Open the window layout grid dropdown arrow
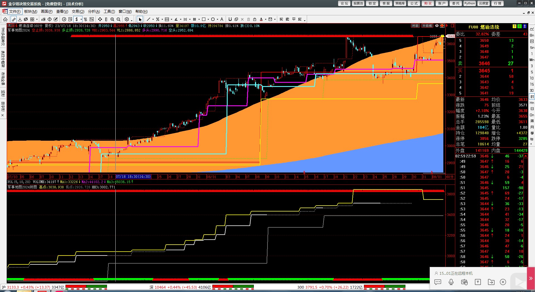535x292 pixels. click(37, 20)
